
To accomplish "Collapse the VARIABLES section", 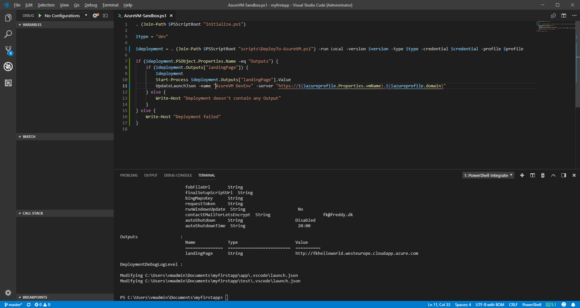I will click(32, 25).
